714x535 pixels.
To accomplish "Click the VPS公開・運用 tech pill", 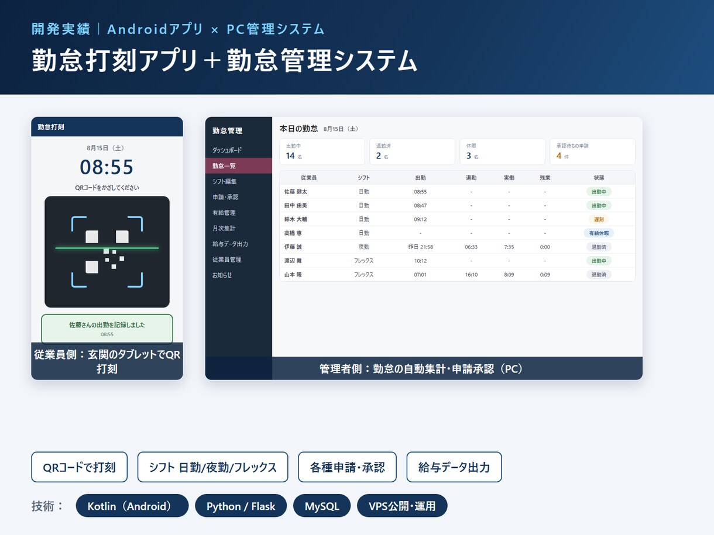I will (x=402, y=506).
